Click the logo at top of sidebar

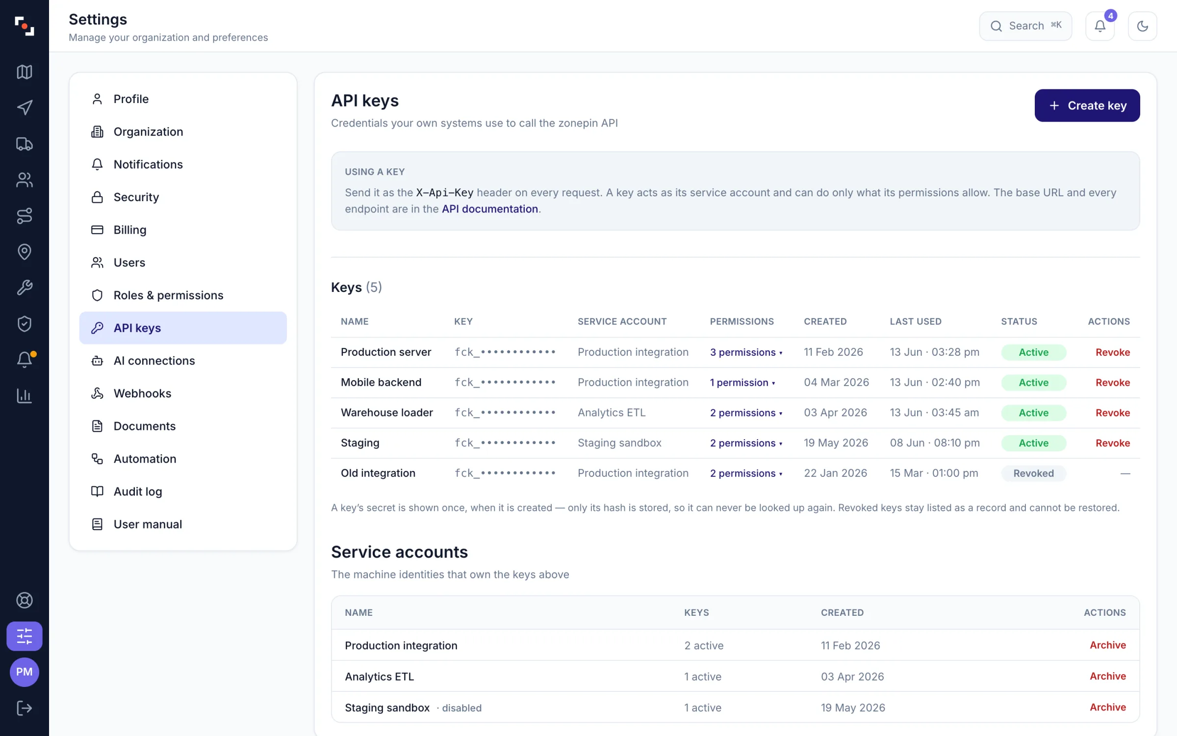coord(25,26)
